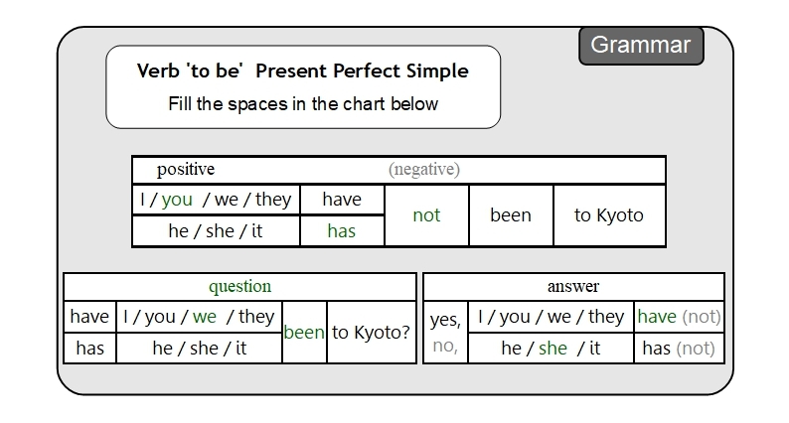Viewport: 789px width, 423px height.
Task: Click the 'have (not)' answer cell
Action: pos(679,317)
